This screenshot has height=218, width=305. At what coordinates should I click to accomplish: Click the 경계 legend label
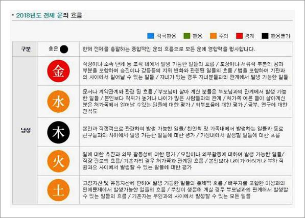[249, 36]
